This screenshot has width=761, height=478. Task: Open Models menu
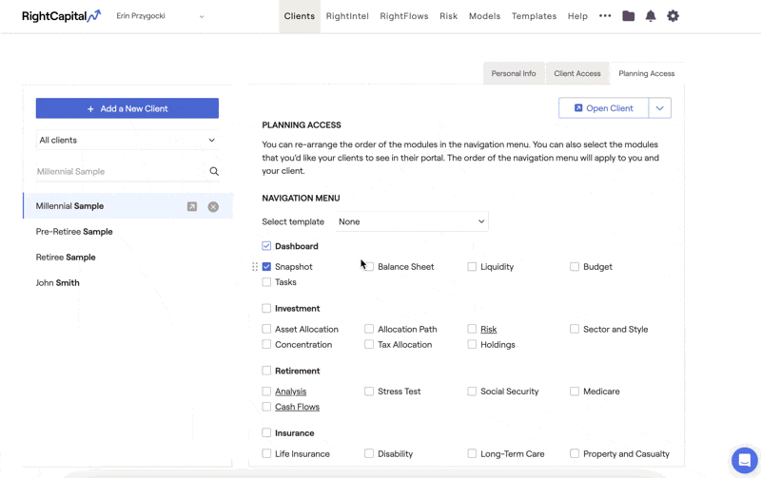click(484, 16)
